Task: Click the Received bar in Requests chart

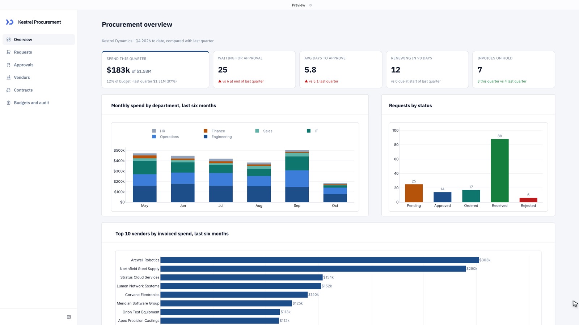Action: [500, 170]
